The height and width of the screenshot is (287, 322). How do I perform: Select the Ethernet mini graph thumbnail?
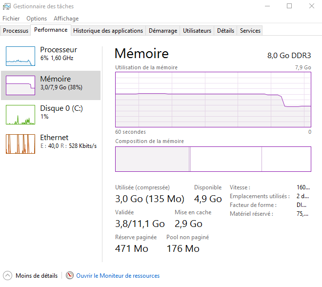(20, 144)
